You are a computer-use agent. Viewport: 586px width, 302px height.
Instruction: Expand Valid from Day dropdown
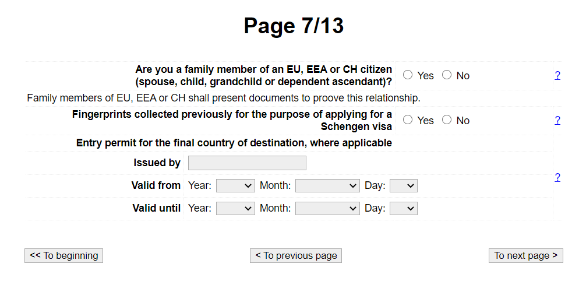tap(404, 185)
